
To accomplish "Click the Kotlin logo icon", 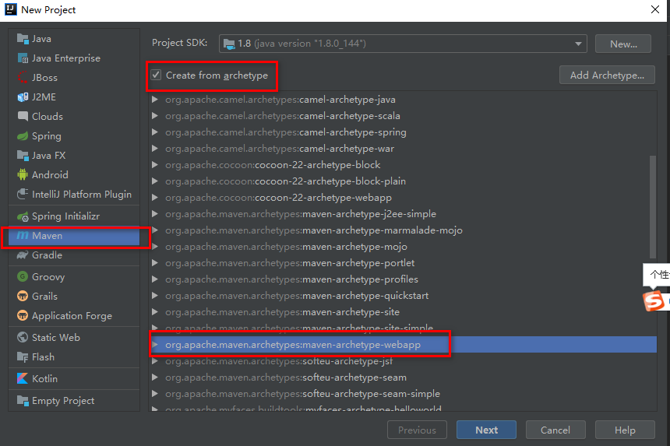I will [x=23, y=378].
